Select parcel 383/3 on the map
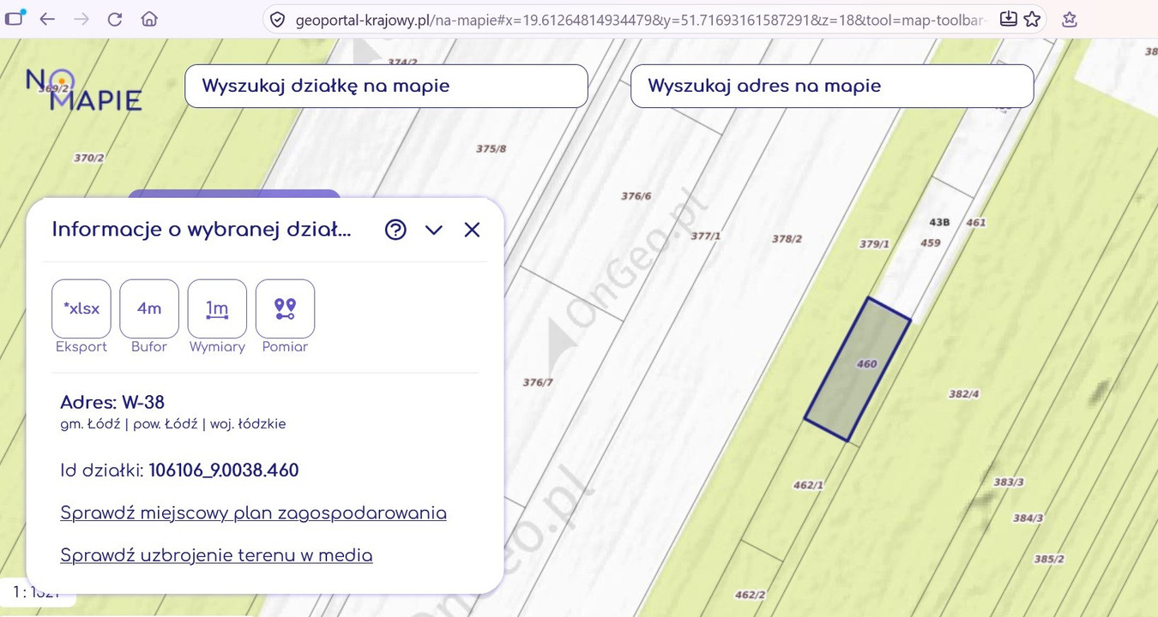1158x617 pixels. point(1008,482)
